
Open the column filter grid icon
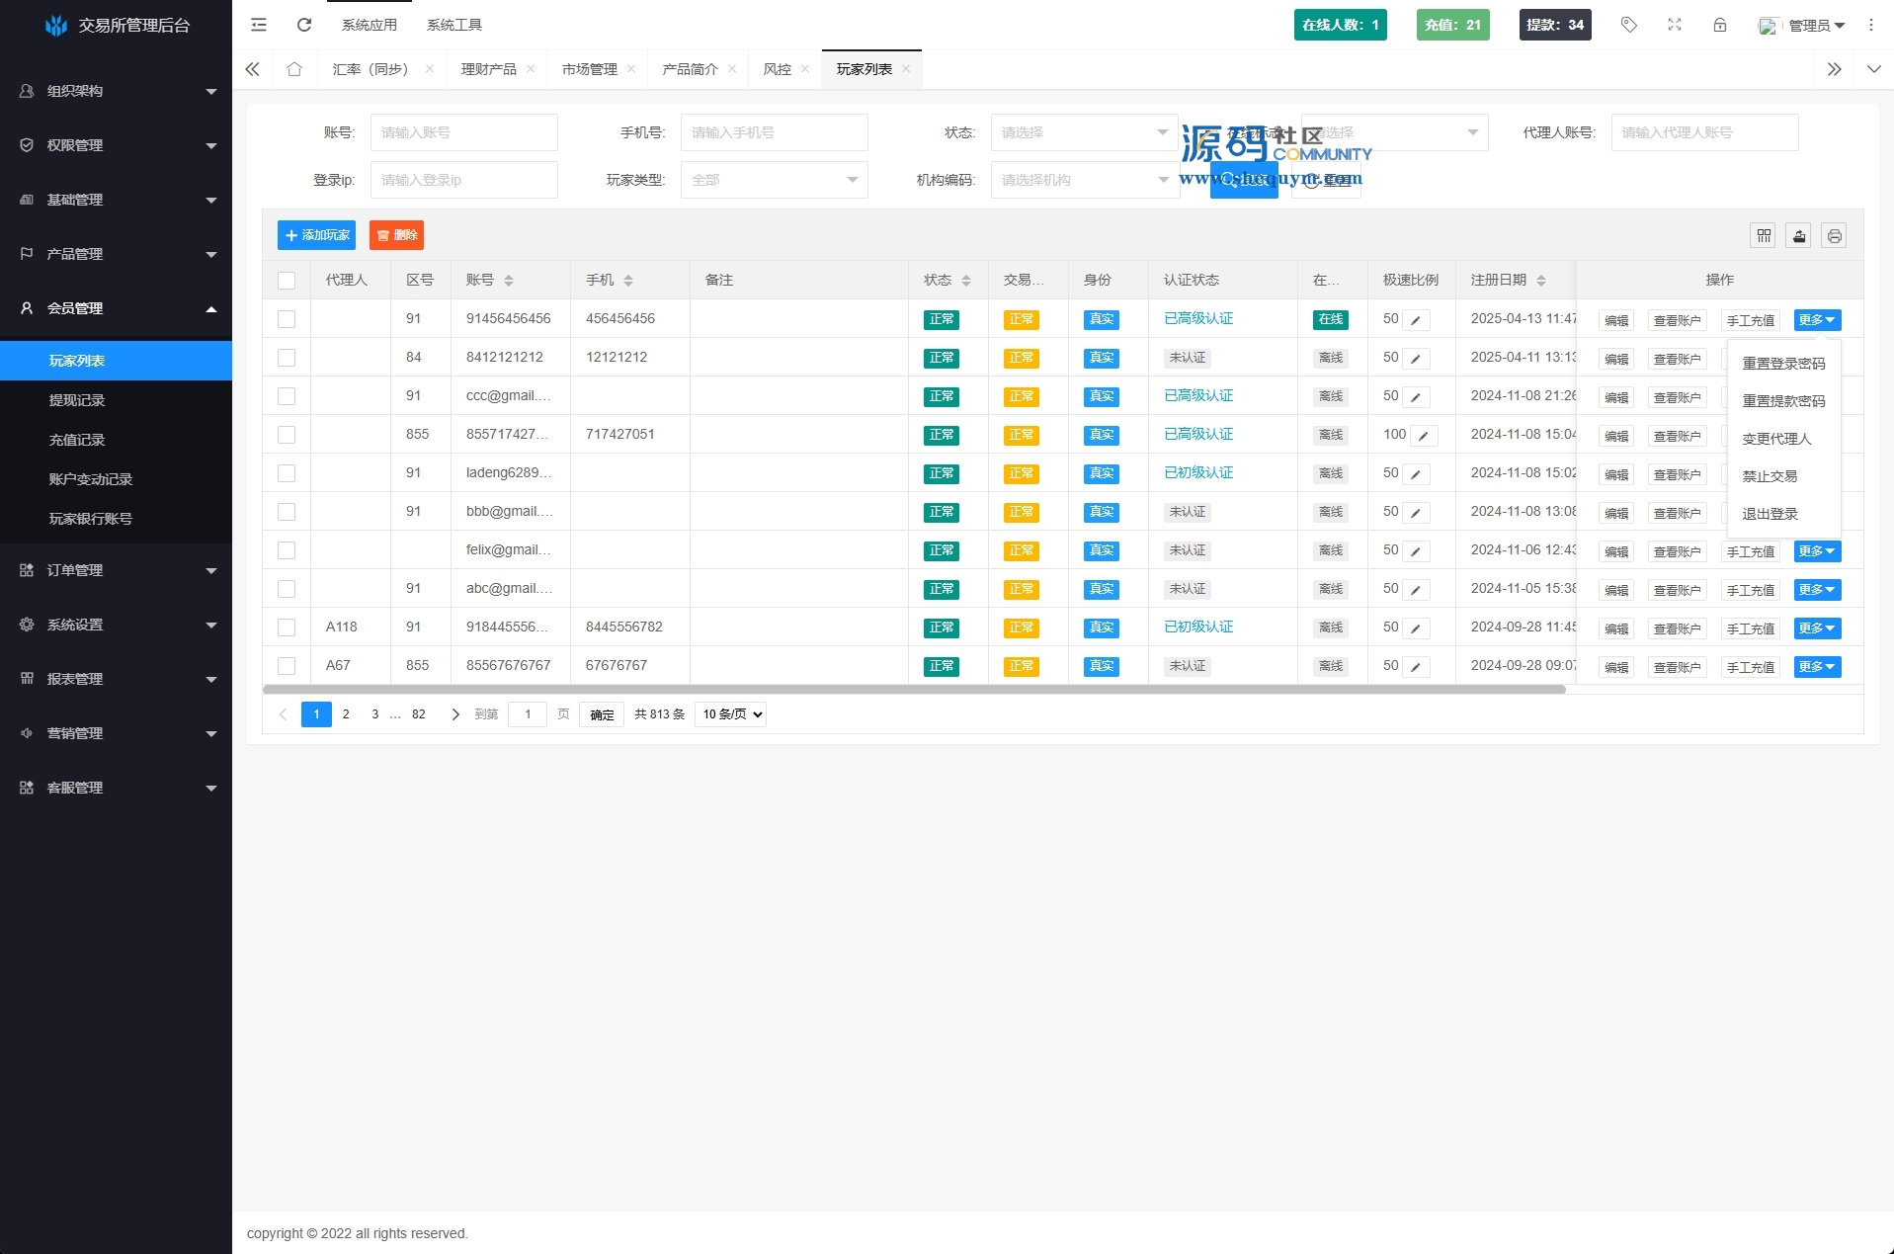[x=1764, y=236]
